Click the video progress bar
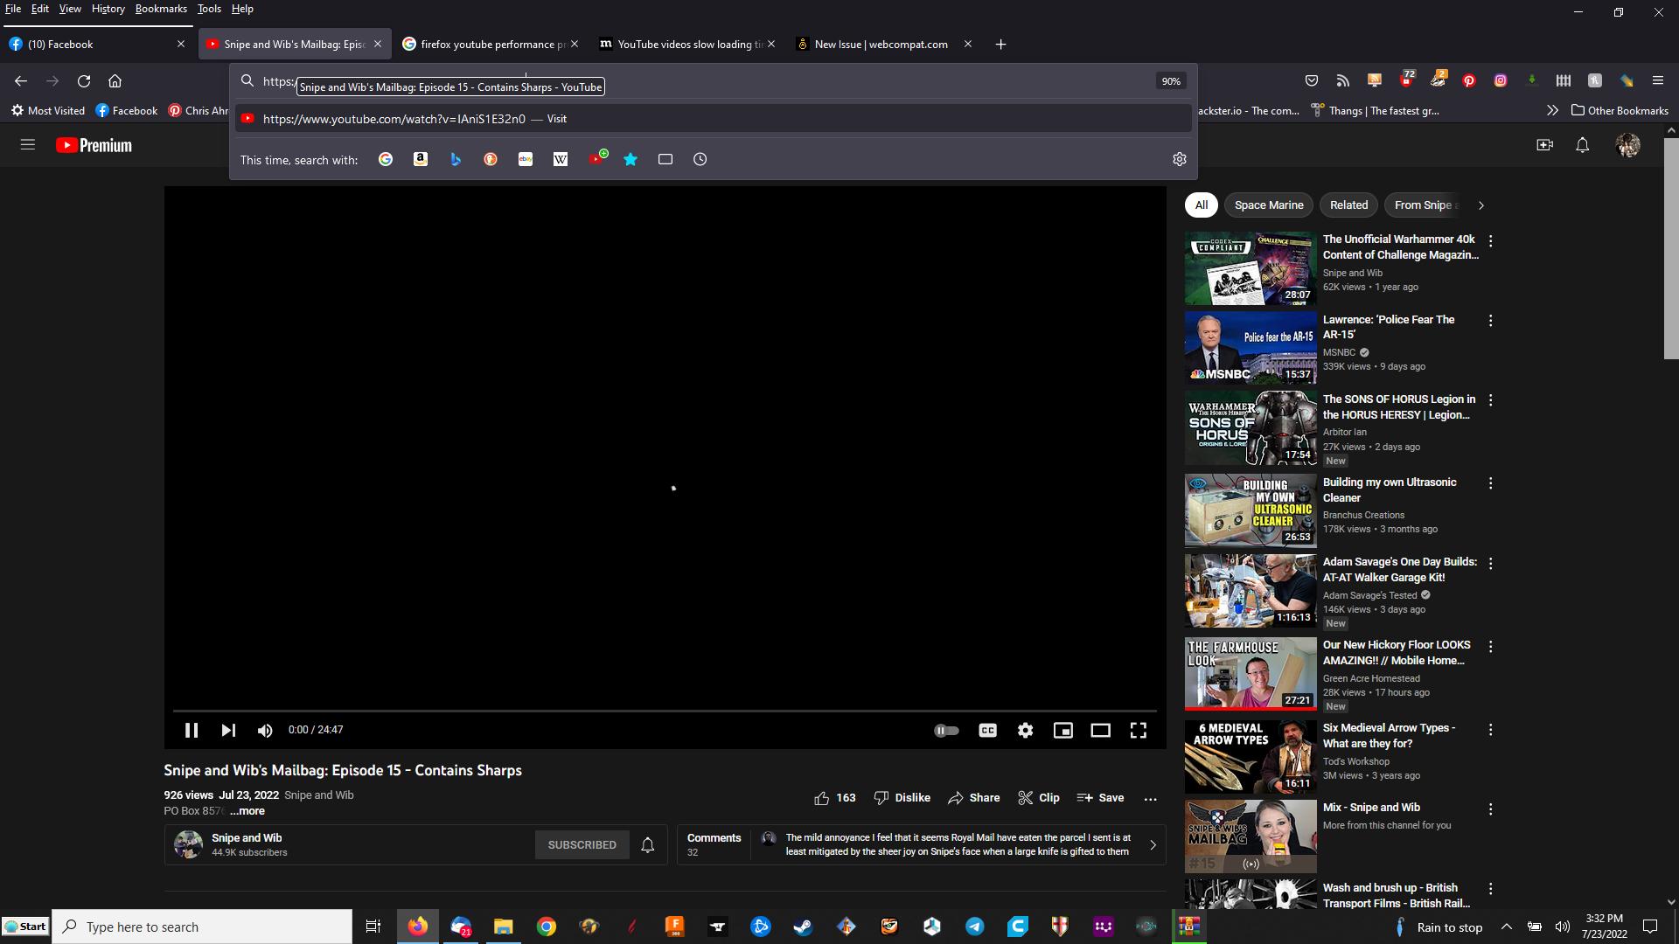Screen dimensions: 1679x944 click(665, 711)
